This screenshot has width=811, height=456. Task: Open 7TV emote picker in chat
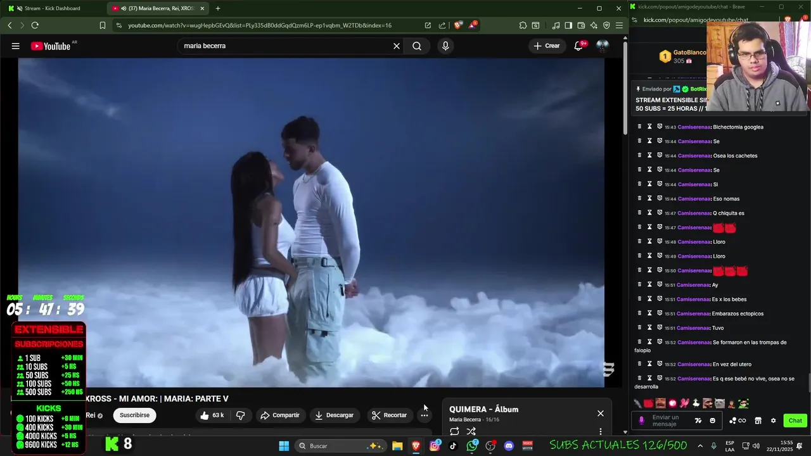[x=698, y=421]
